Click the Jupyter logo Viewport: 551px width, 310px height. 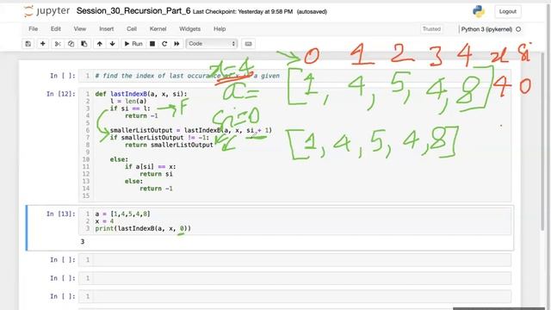click(x=46, y=11)
